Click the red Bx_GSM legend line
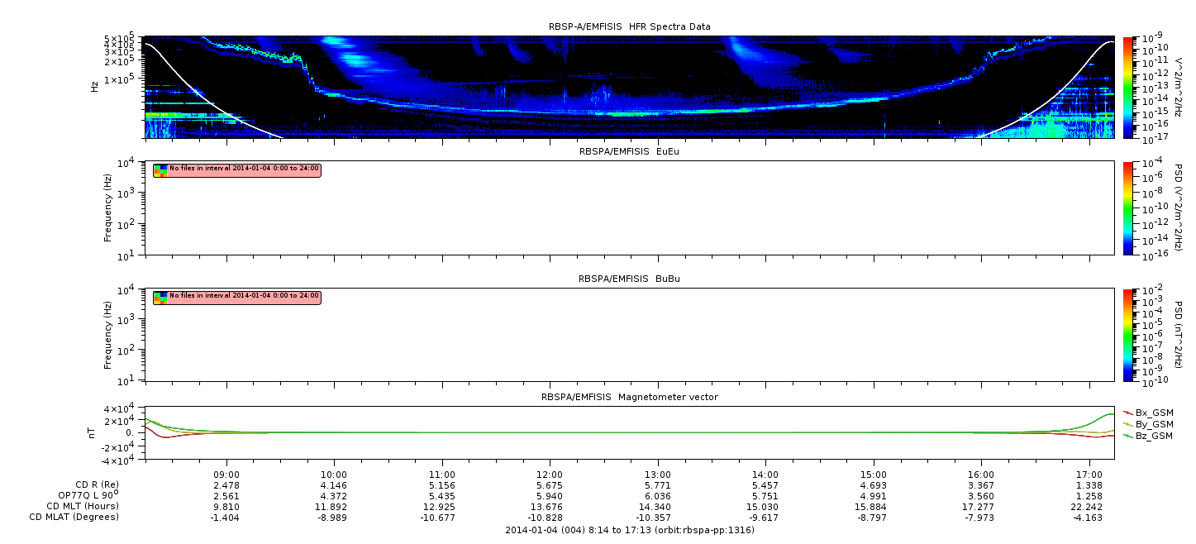The image size is (1196, 544). tap(1127, 412)
